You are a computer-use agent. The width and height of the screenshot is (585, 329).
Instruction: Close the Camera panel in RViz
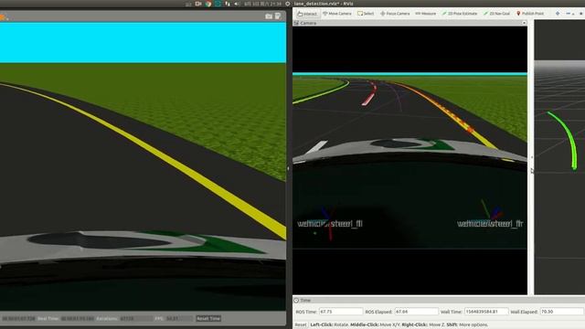[x=524, y=23]
